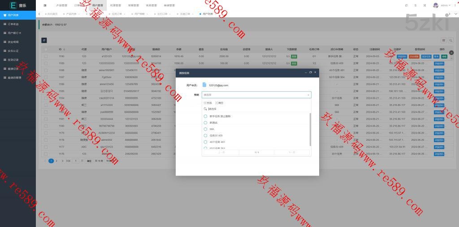Click 详细资料 button in row 1189
The height and width of the screenshot is (227, 459).
pyautogui.click(x=439, y=63)
